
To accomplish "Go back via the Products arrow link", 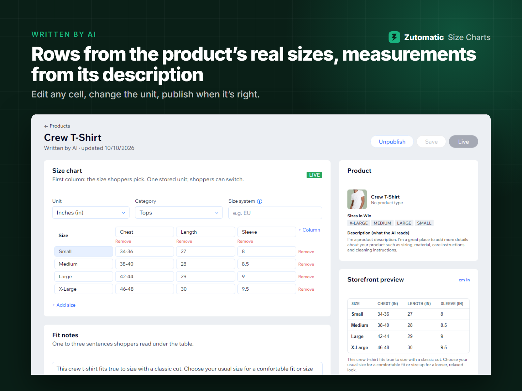I will (x=57, y=126).
